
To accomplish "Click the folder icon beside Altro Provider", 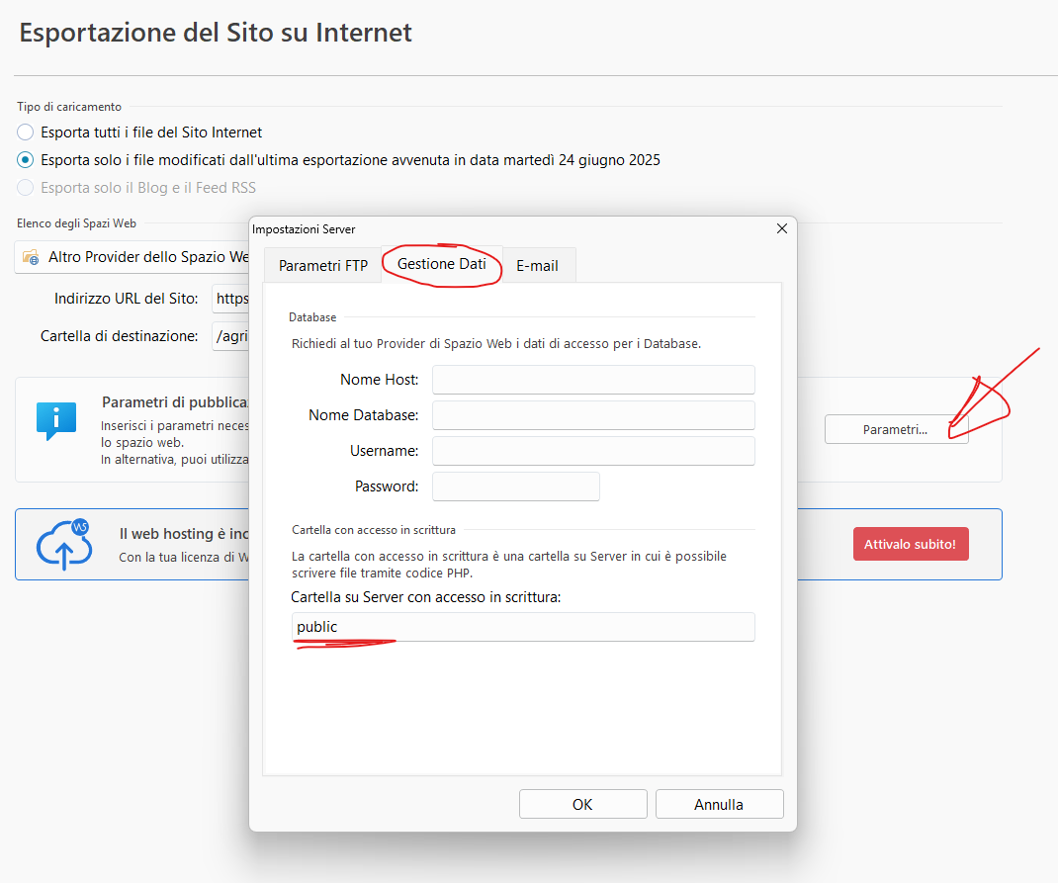I will tap(31, 257).
